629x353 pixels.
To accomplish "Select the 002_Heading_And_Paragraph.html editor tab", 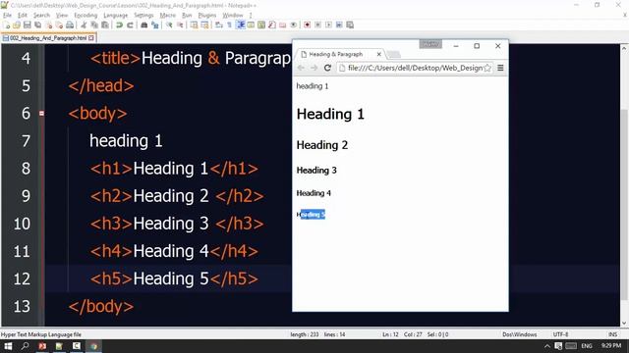I will 48,38.
